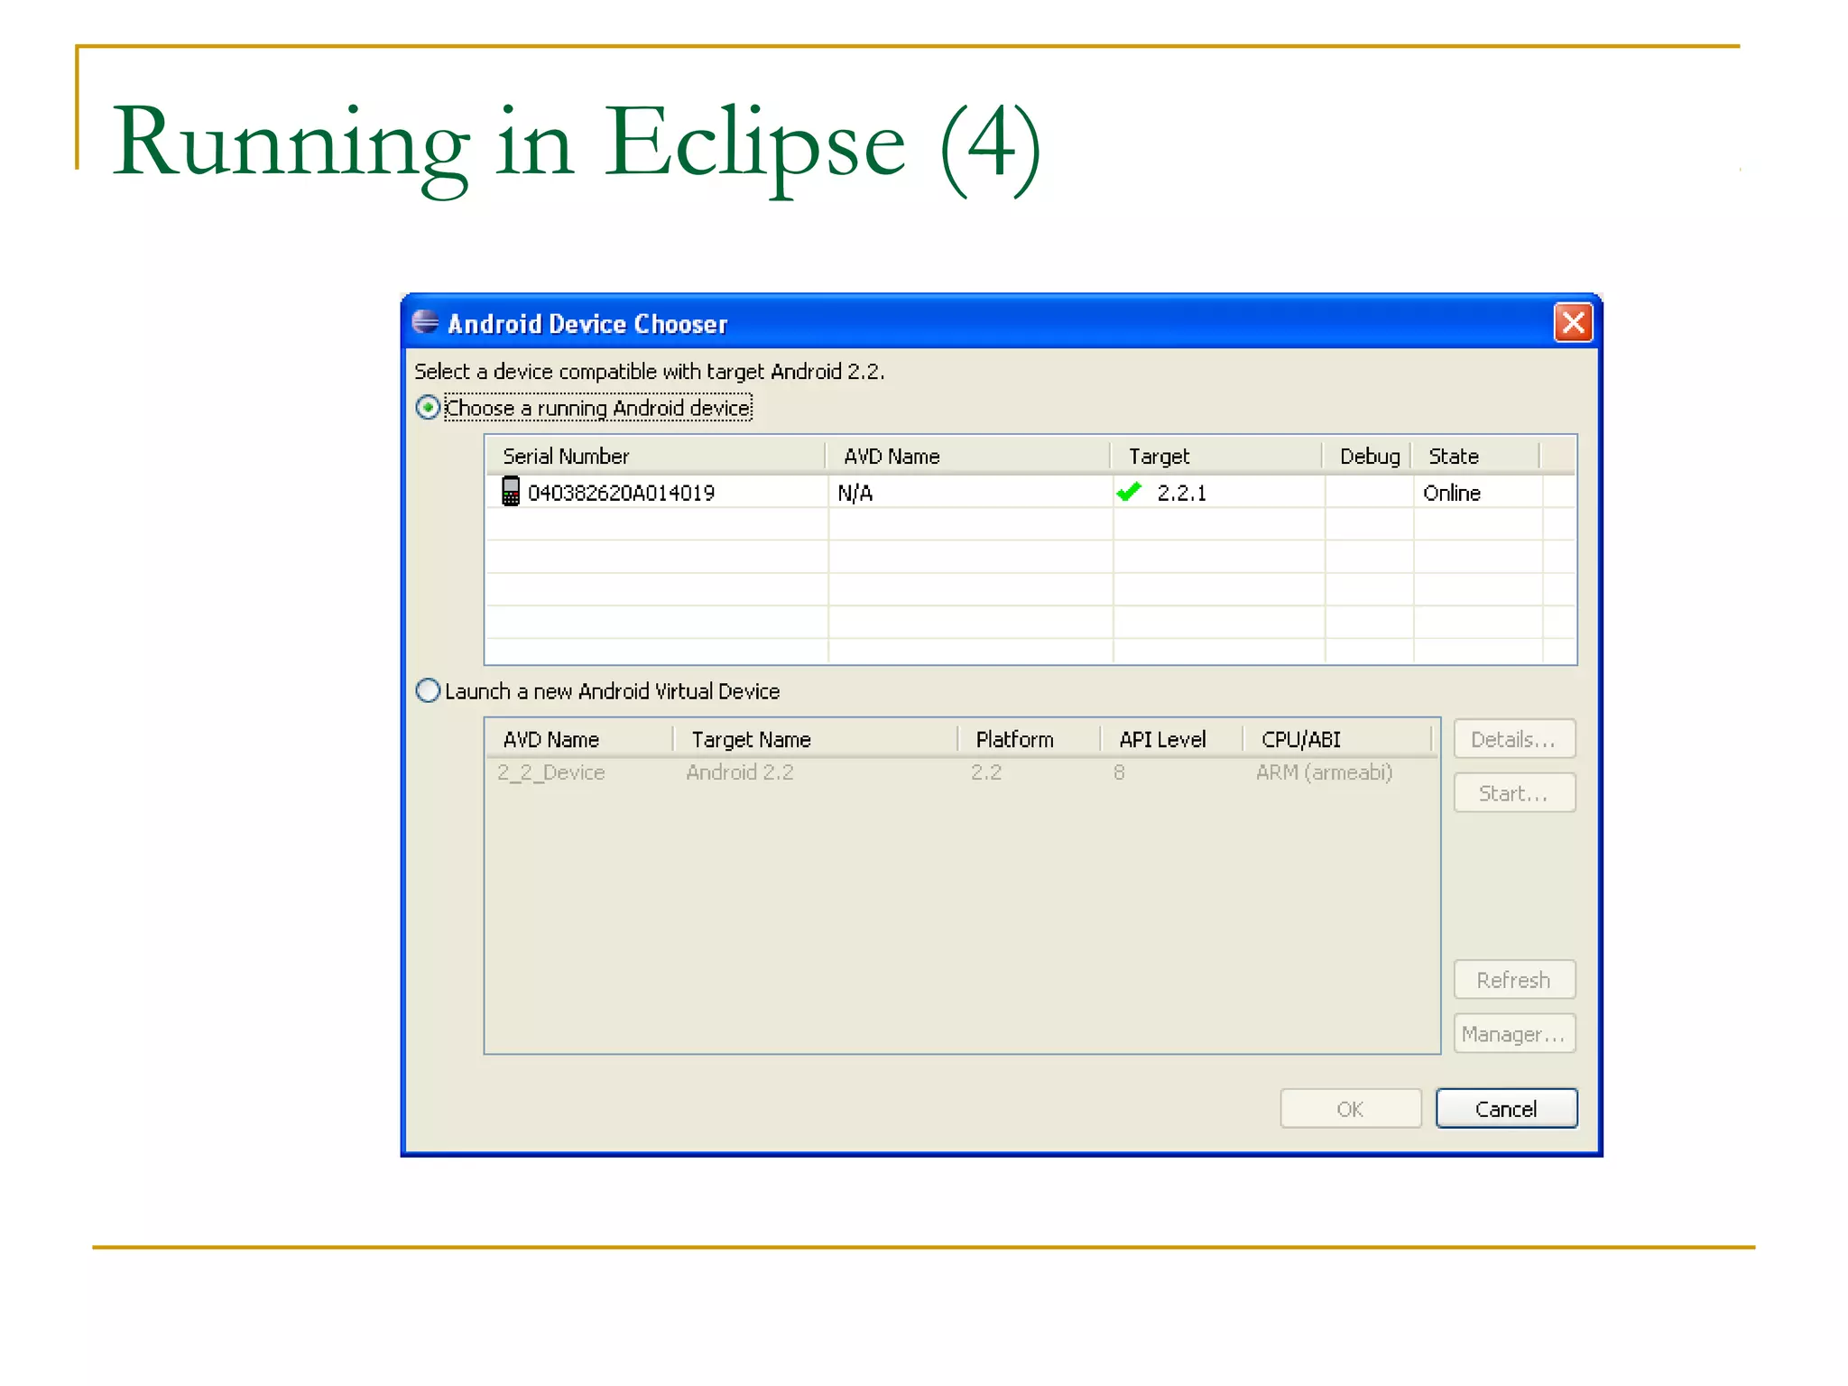Open the AVD Manager… button

click(1514, 1033)
